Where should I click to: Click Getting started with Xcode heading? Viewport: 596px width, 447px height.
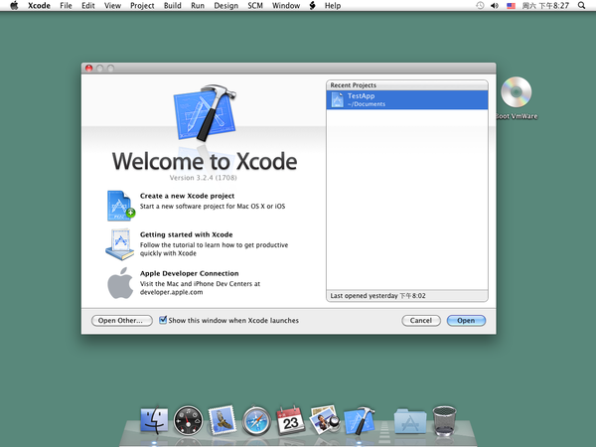coord(187,234)
